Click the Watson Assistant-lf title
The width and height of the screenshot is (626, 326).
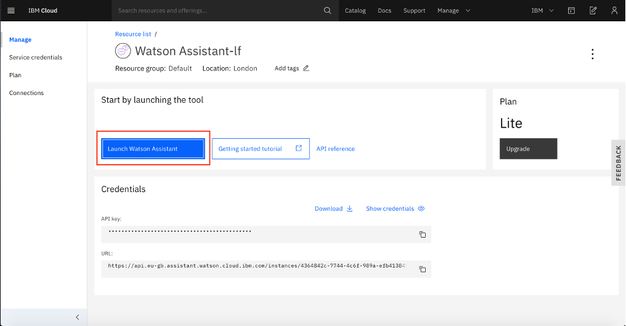(x=188, y=51)
